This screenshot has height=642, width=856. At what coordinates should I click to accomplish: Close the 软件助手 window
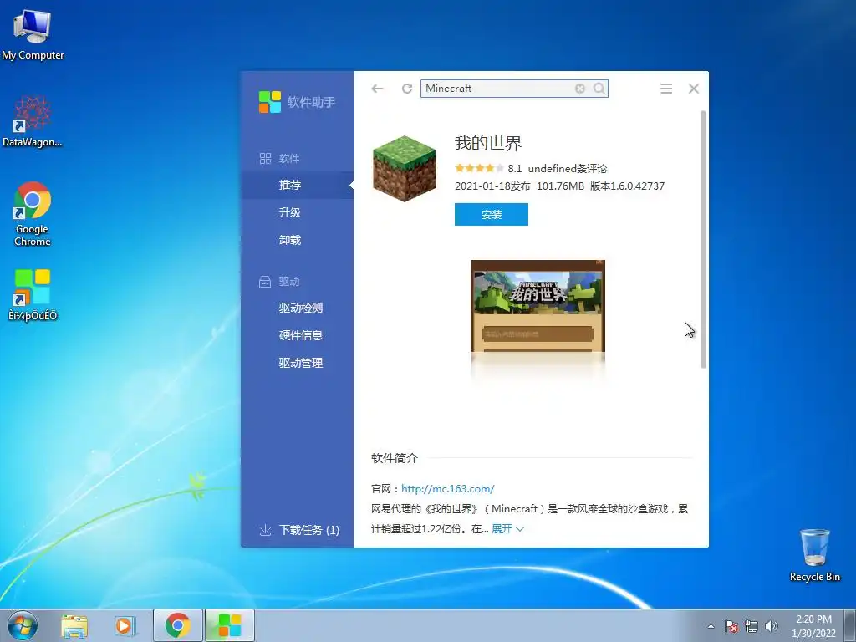(x=693, y=89)
